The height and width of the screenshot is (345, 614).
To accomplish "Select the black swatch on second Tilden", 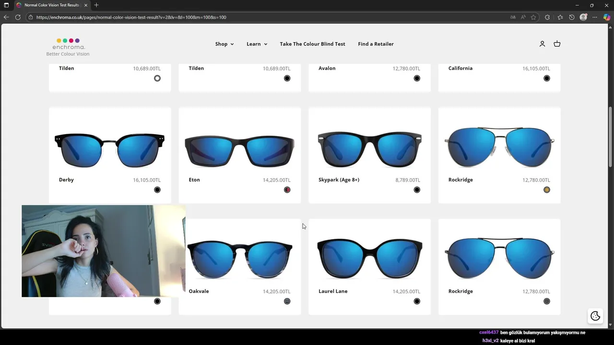I will tap(287, 78).
